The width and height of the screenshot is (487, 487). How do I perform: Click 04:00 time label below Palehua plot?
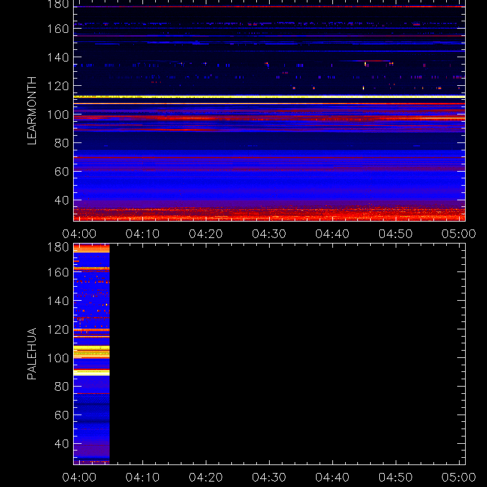tap(79, 477)
